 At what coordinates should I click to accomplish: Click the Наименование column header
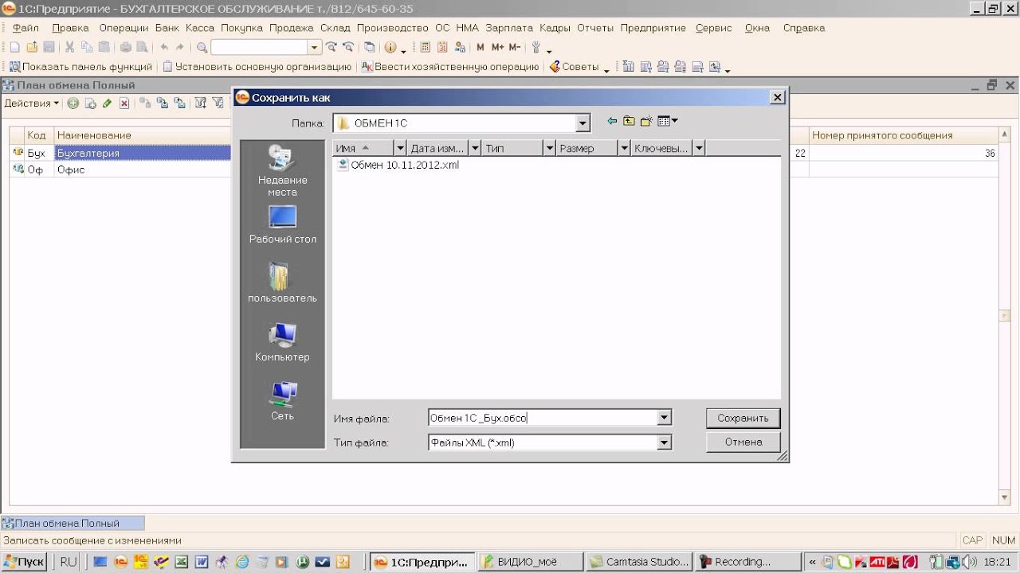coord(143,135)
